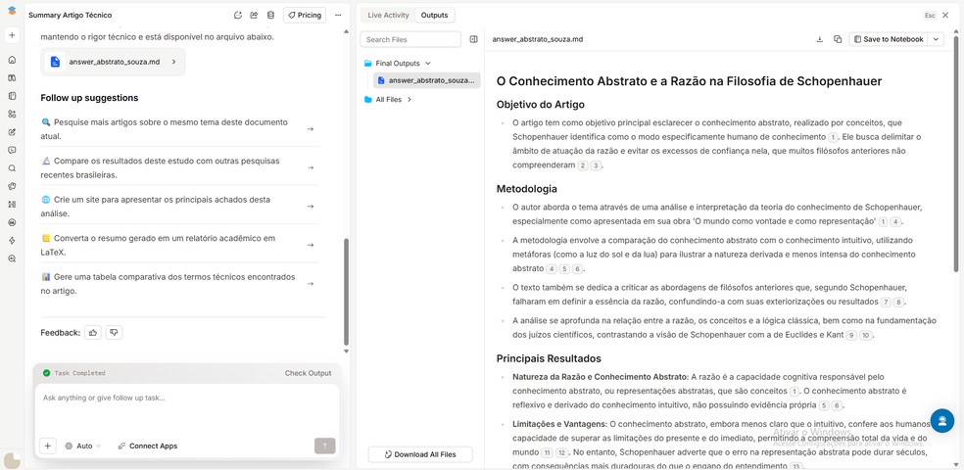Viewport: 964px width, 470px height.
Task: Open the write/edit pencil icon in sidebar
Action: tap(12, 132)
